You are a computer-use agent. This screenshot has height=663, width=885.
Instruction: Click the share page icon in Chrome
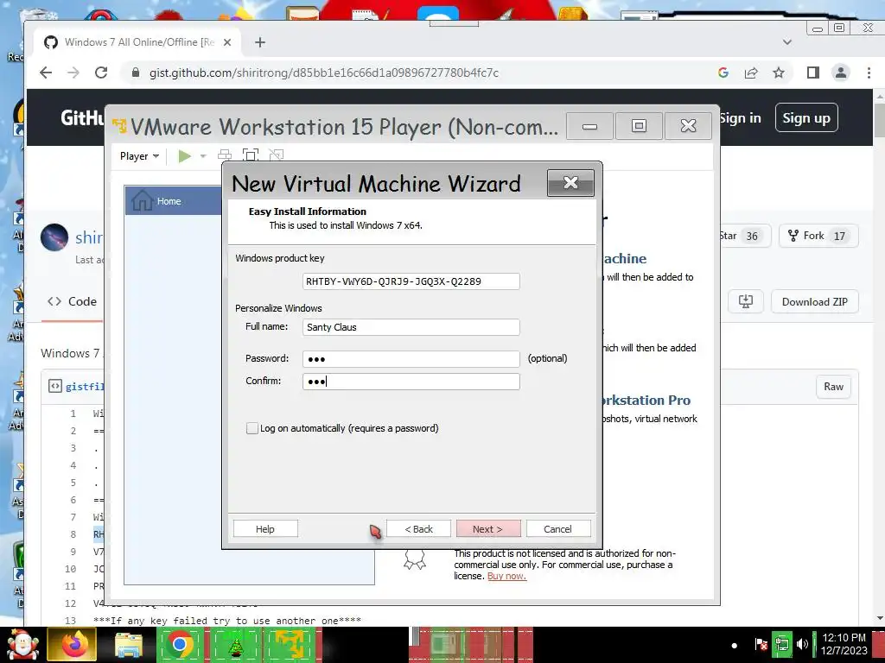click(751, 73)
